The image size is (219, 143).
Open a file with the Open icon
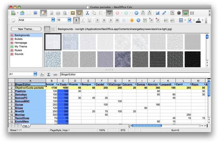(x=22, y=13)
